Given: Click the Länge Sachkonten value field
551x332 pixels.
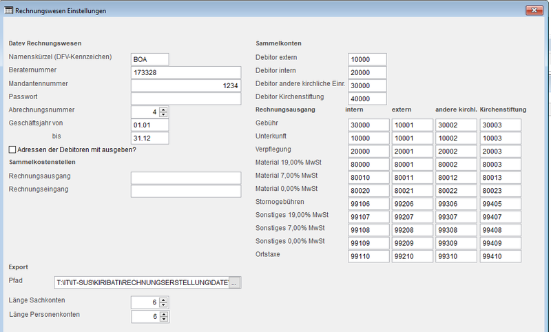Looking at the screenshot, I should click(x=145, y=302).
